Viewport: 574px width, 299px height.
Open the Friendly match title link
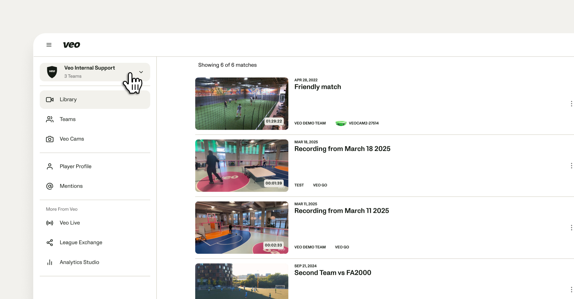(317, 87)
